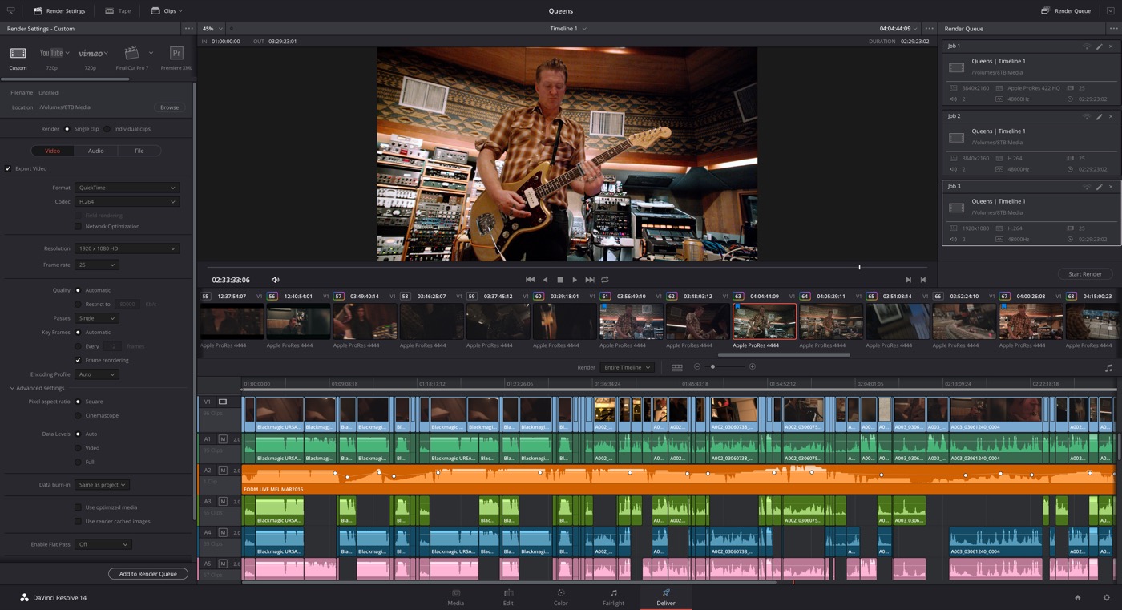This screenshot has width=1122, height=610.
Task: Switch to the Audio tab
Action: tap(95, 151)
